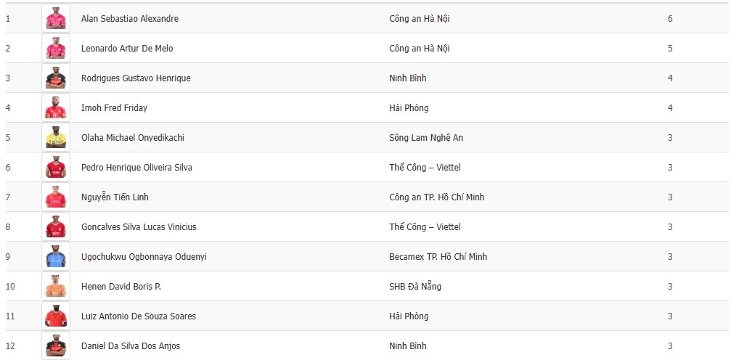Click Sông Lam Nghệ An club name
This screenshot has height=360, width=731.
click(425, 138)
